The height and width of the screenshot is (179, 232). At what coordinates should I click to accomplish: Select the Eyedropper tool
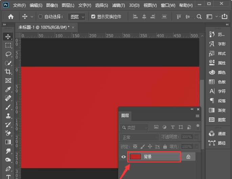click(8, 89)
